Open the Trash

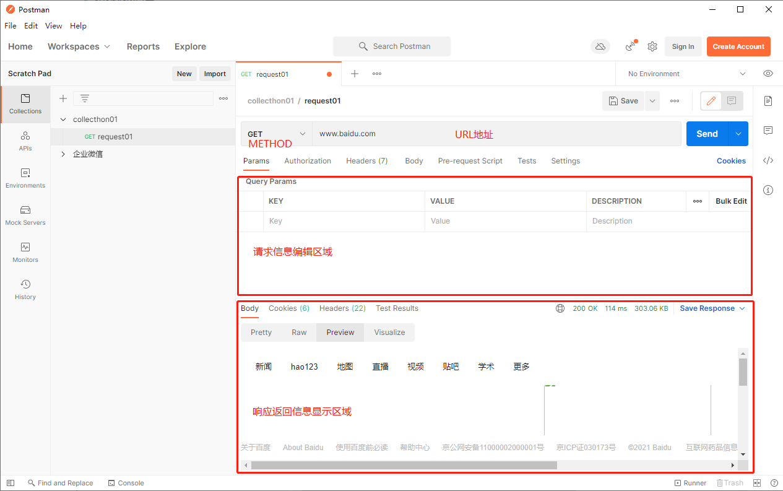click(x=730, y=483)
